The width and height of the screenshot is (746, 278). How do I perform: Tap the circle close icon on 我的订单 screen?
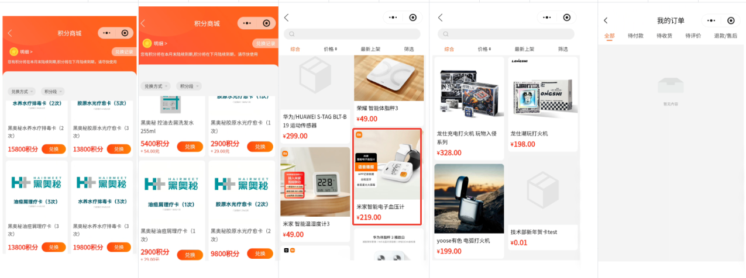731,20
